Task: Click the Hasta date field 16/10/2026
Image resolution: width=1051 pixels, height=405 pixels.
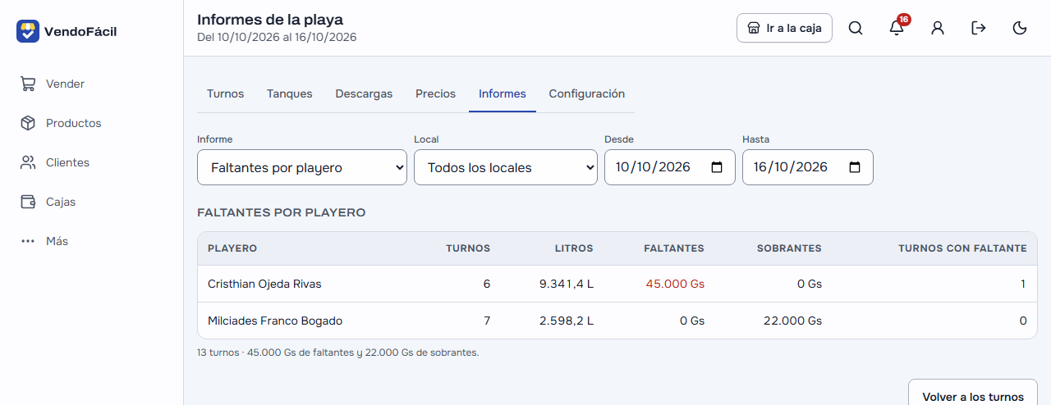Action: click(x=808, y=167)
